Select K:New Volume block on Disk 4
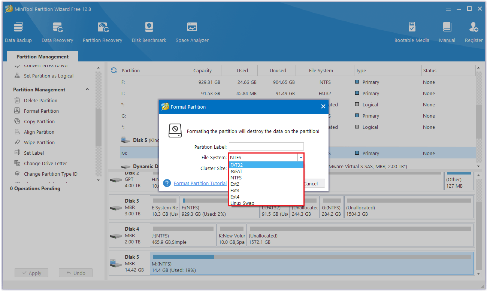 [x=232, y=235]
